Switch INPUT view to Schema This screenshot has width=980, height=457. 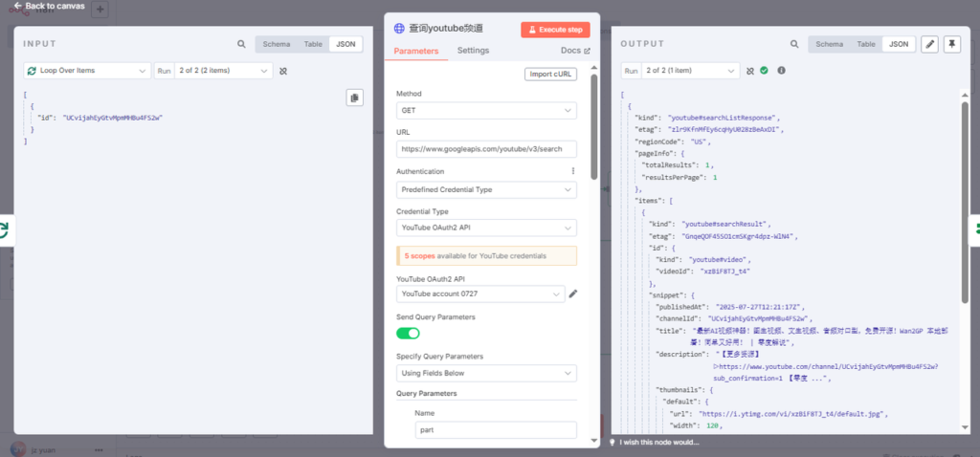276,44
